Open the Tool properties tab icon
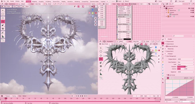The image size is (195, 104). tap(163, 40)
